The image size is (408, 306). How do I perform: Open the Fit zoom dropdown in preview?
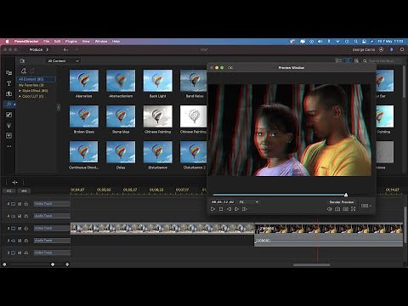(248, 202)
